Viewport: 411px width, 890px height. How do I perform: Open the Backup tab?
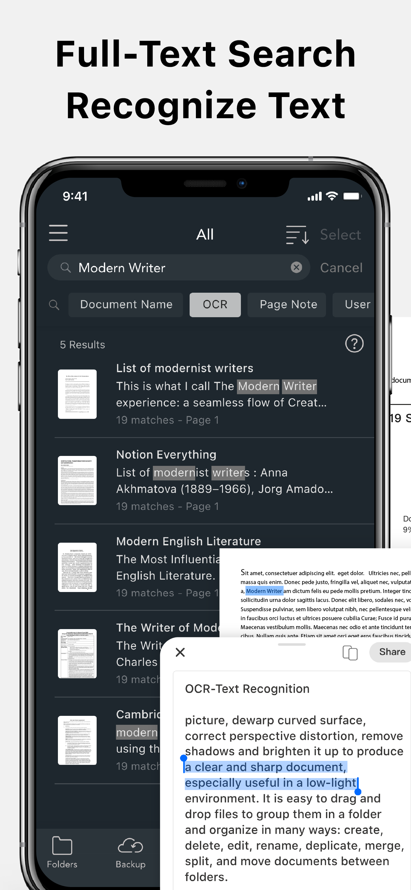click(x=131, y=853)
